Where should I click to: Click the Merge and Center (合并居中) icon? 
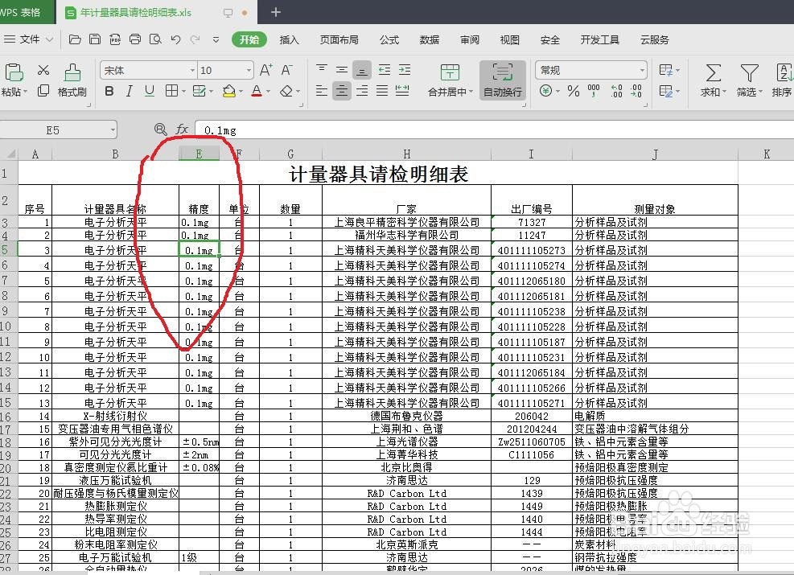coord(450,73)
